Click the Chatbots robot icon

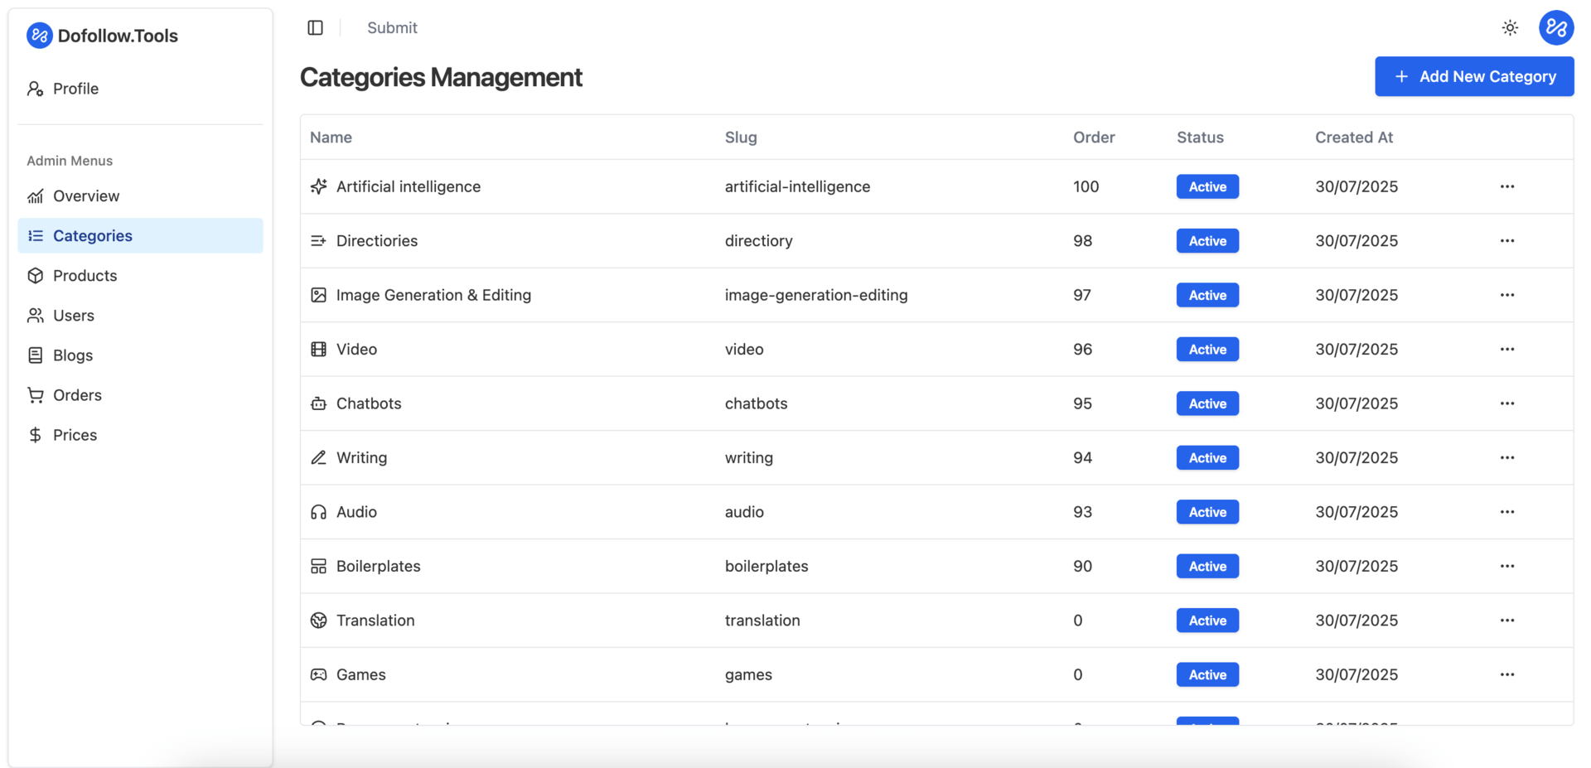(x=318, y=403)
